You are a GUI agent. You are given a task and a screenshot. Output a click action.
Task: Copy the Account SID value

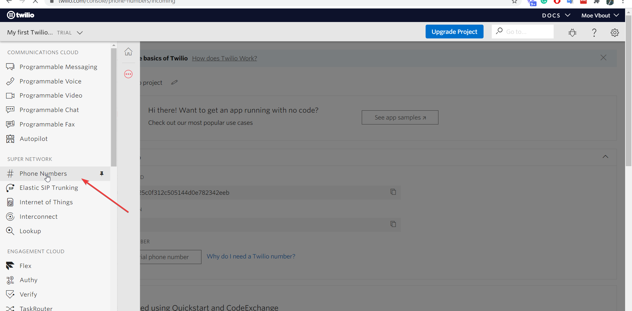tap(393, 192)
